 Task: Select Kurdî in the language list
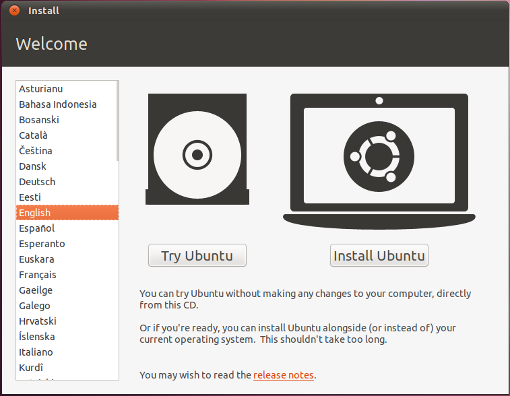[67, 368]
